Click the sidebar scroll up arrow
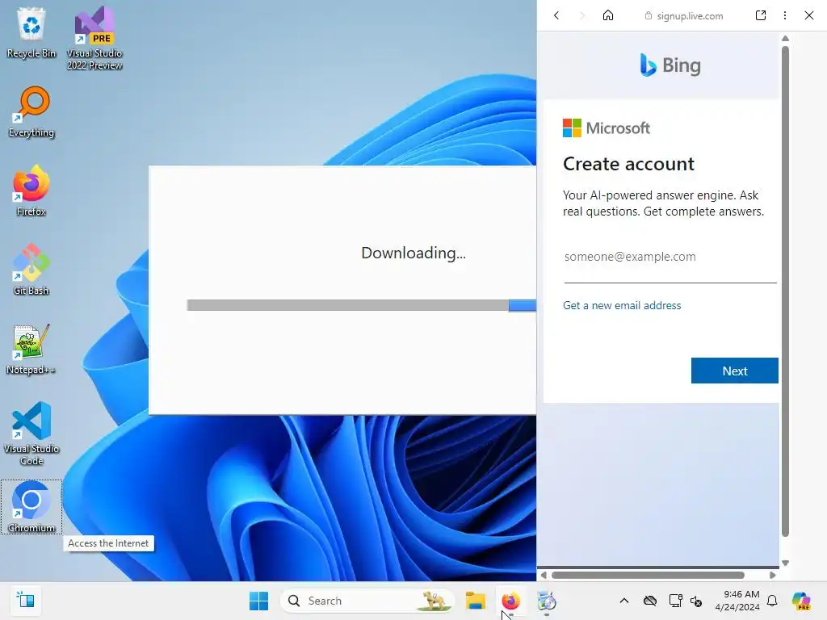Screen dimensions: 827x620 click(x=785, y=39)
